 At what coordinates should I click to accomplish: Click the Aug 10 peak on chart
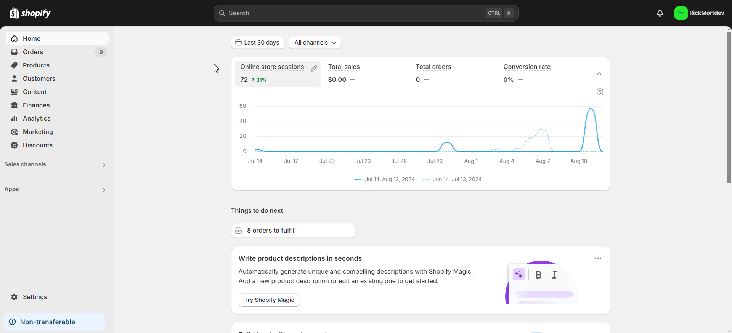pyautogui.click(x=591, y=109)
